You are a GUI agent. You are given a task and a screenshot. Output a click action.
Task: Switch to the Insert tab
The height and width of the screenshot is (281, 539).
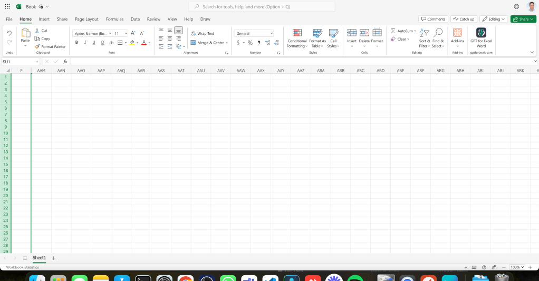(44, 19)
